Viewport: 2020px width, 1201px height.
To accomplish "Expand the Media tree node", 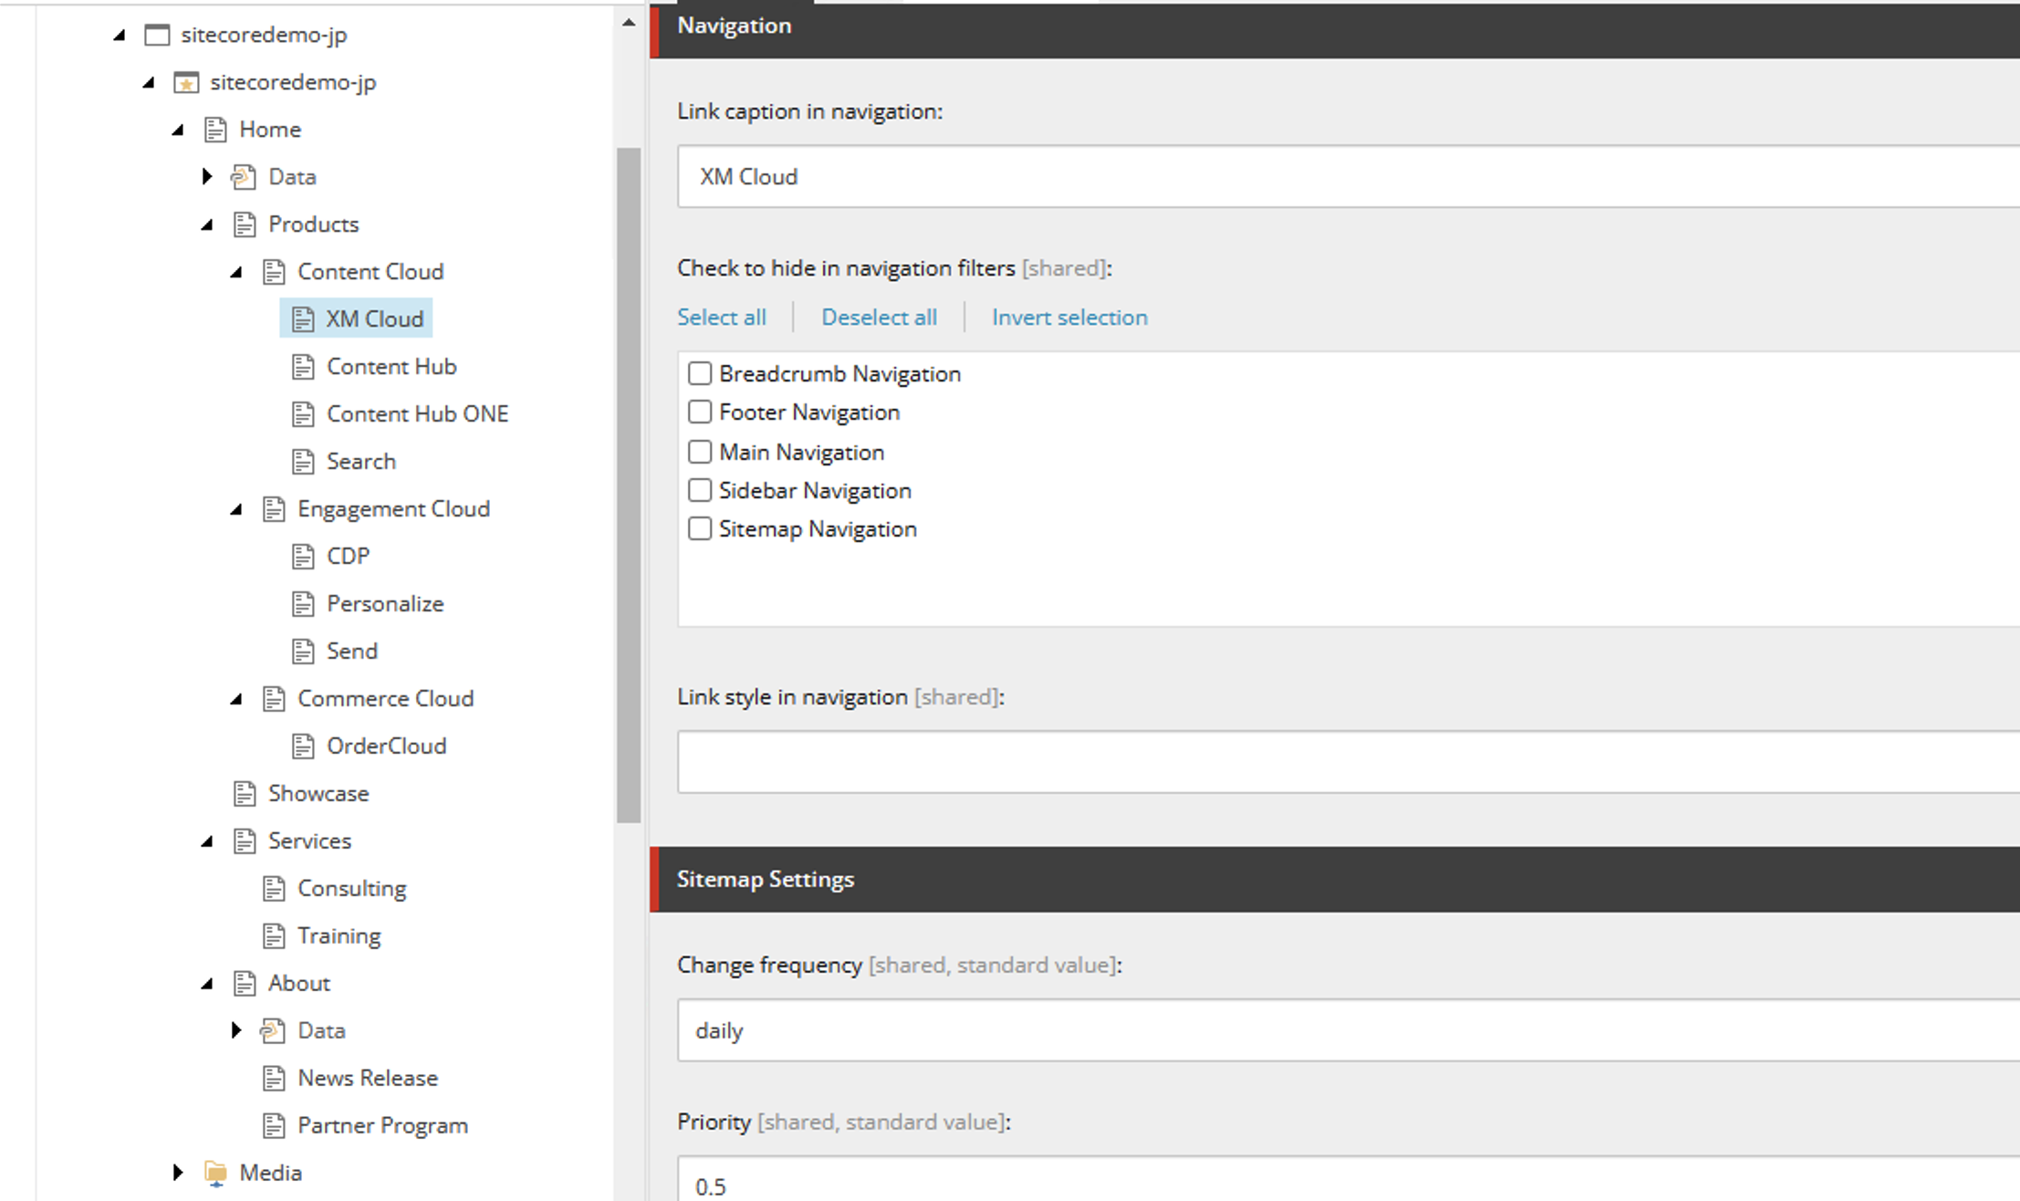I will tap(178, 1174).
